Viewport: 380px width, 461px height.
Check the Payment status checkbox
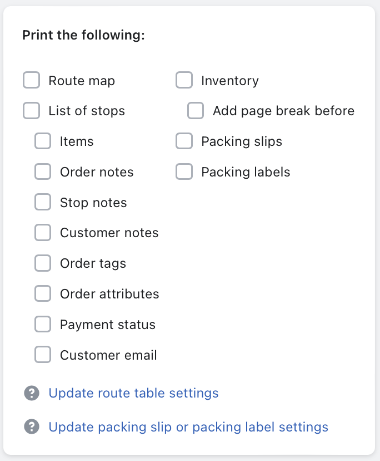pyautogui.click(x=43, y=324)
